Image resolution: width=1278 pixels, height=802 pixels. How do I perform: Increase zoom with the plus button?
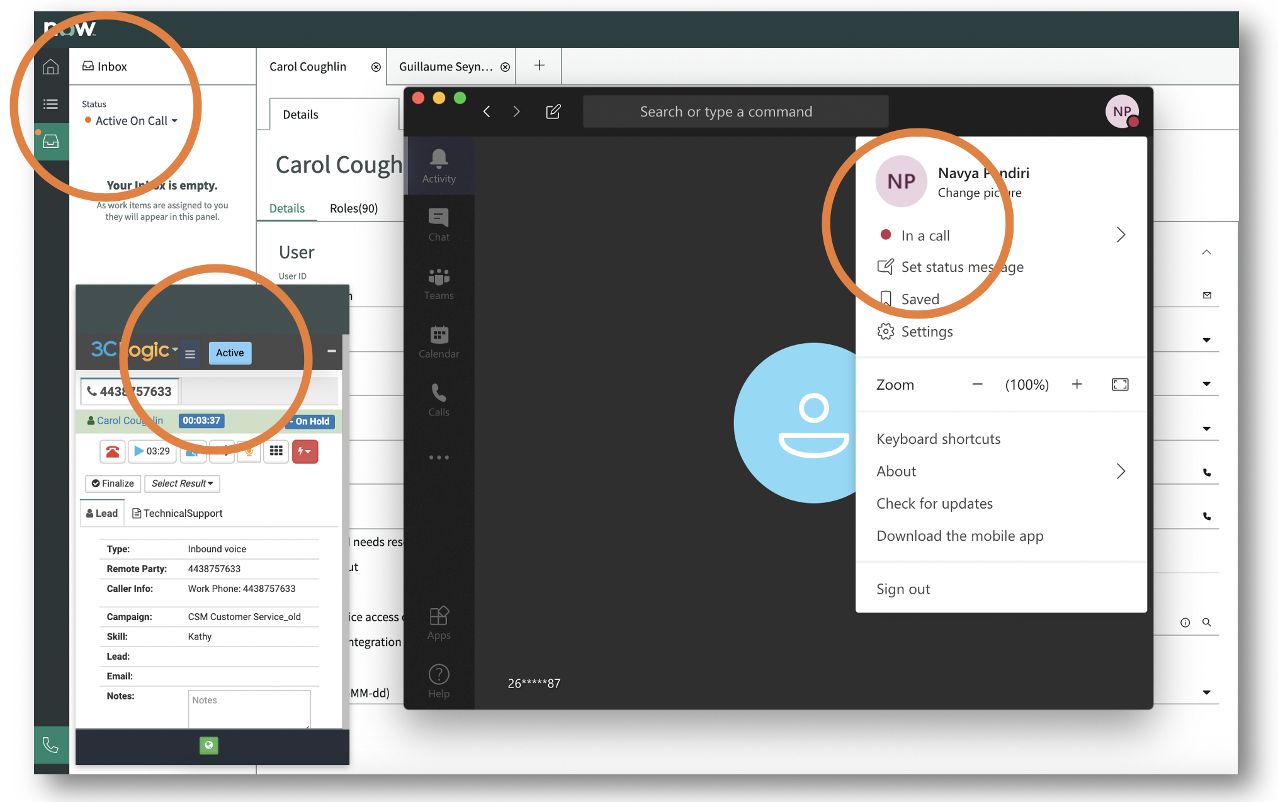(x=1077, y=385)
